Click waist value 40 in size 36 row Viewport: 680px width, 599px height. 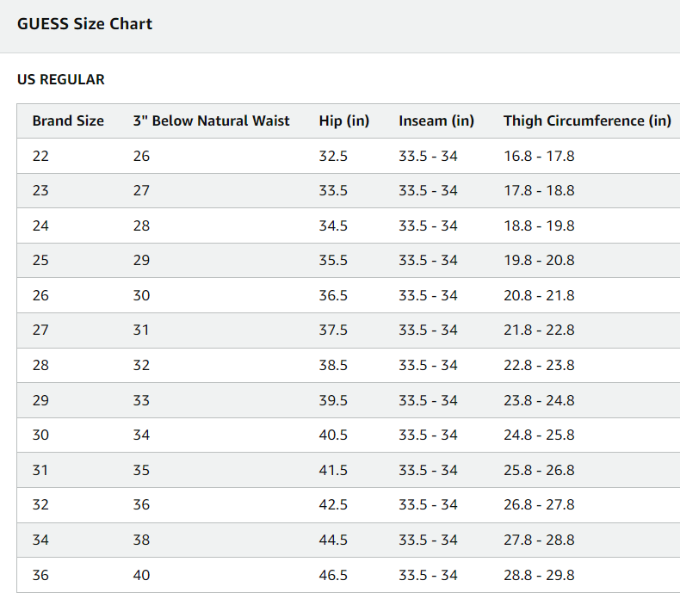point(141,575)
